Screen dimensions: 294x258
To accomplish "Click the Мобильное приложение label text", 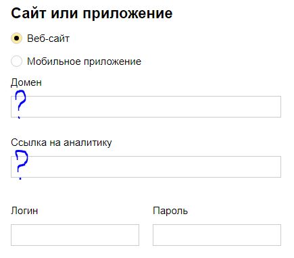I will (x=84, y=61).
